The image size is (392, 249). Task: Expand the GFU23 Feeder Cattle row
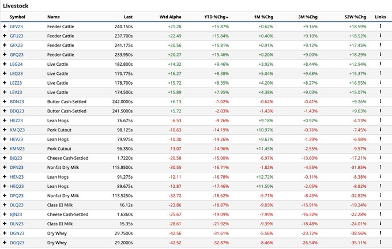[x=5, y=36]
